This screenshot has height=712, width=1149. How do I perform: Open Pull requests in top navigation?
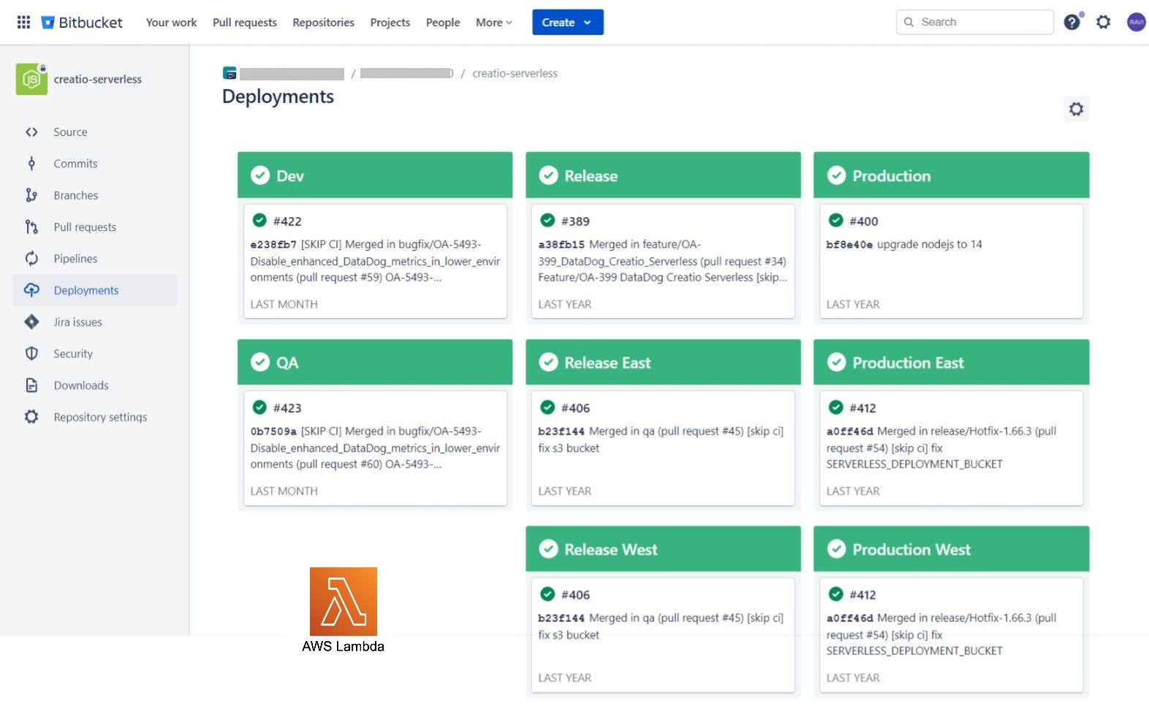[x=244, y=23]
